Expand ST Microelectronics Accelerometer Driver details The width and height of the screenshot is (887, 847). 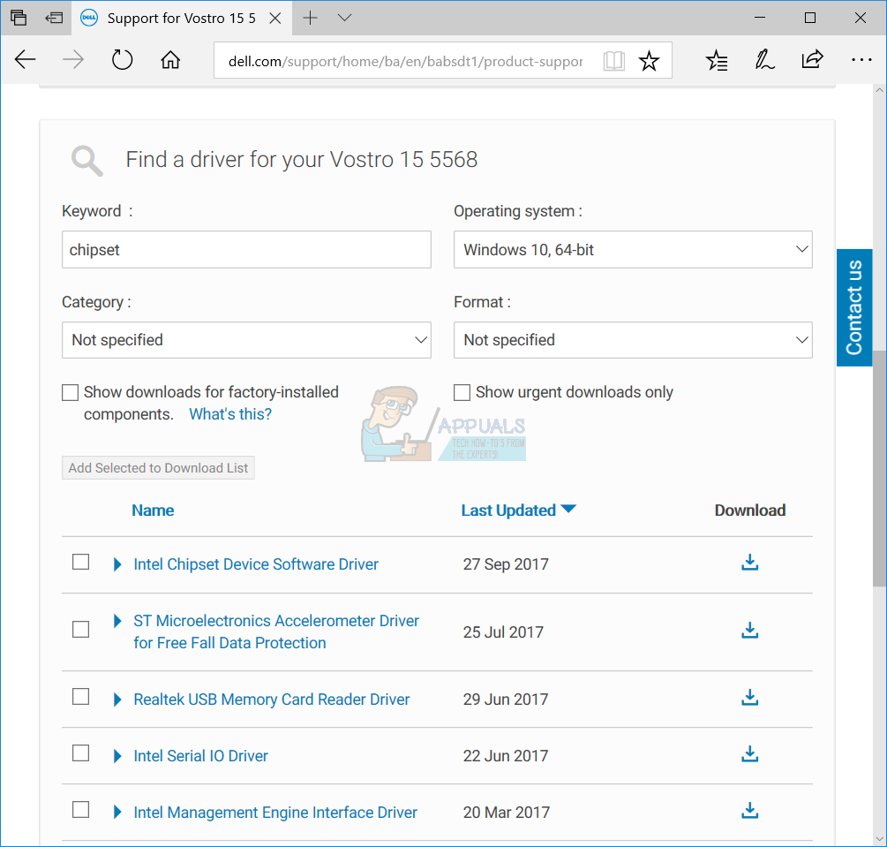[117, 621]
